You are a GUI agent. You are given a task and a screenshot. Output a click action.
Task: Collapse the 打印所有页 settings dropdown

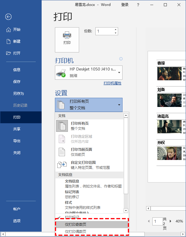click(89, 105)
